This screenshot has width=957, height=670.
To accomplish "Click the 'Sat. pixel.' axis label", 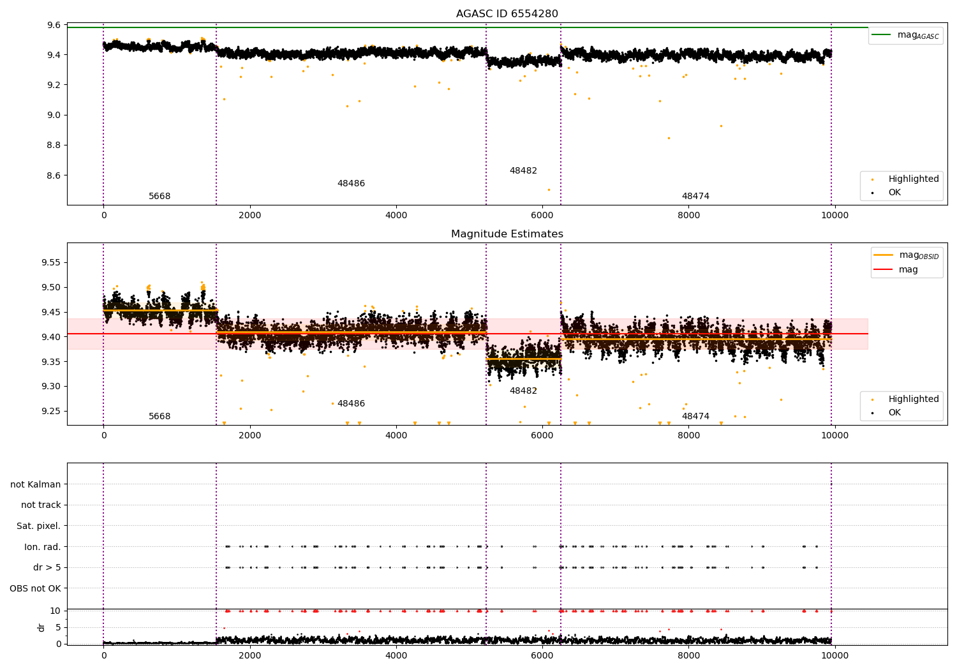I will (x=38, y=526).
